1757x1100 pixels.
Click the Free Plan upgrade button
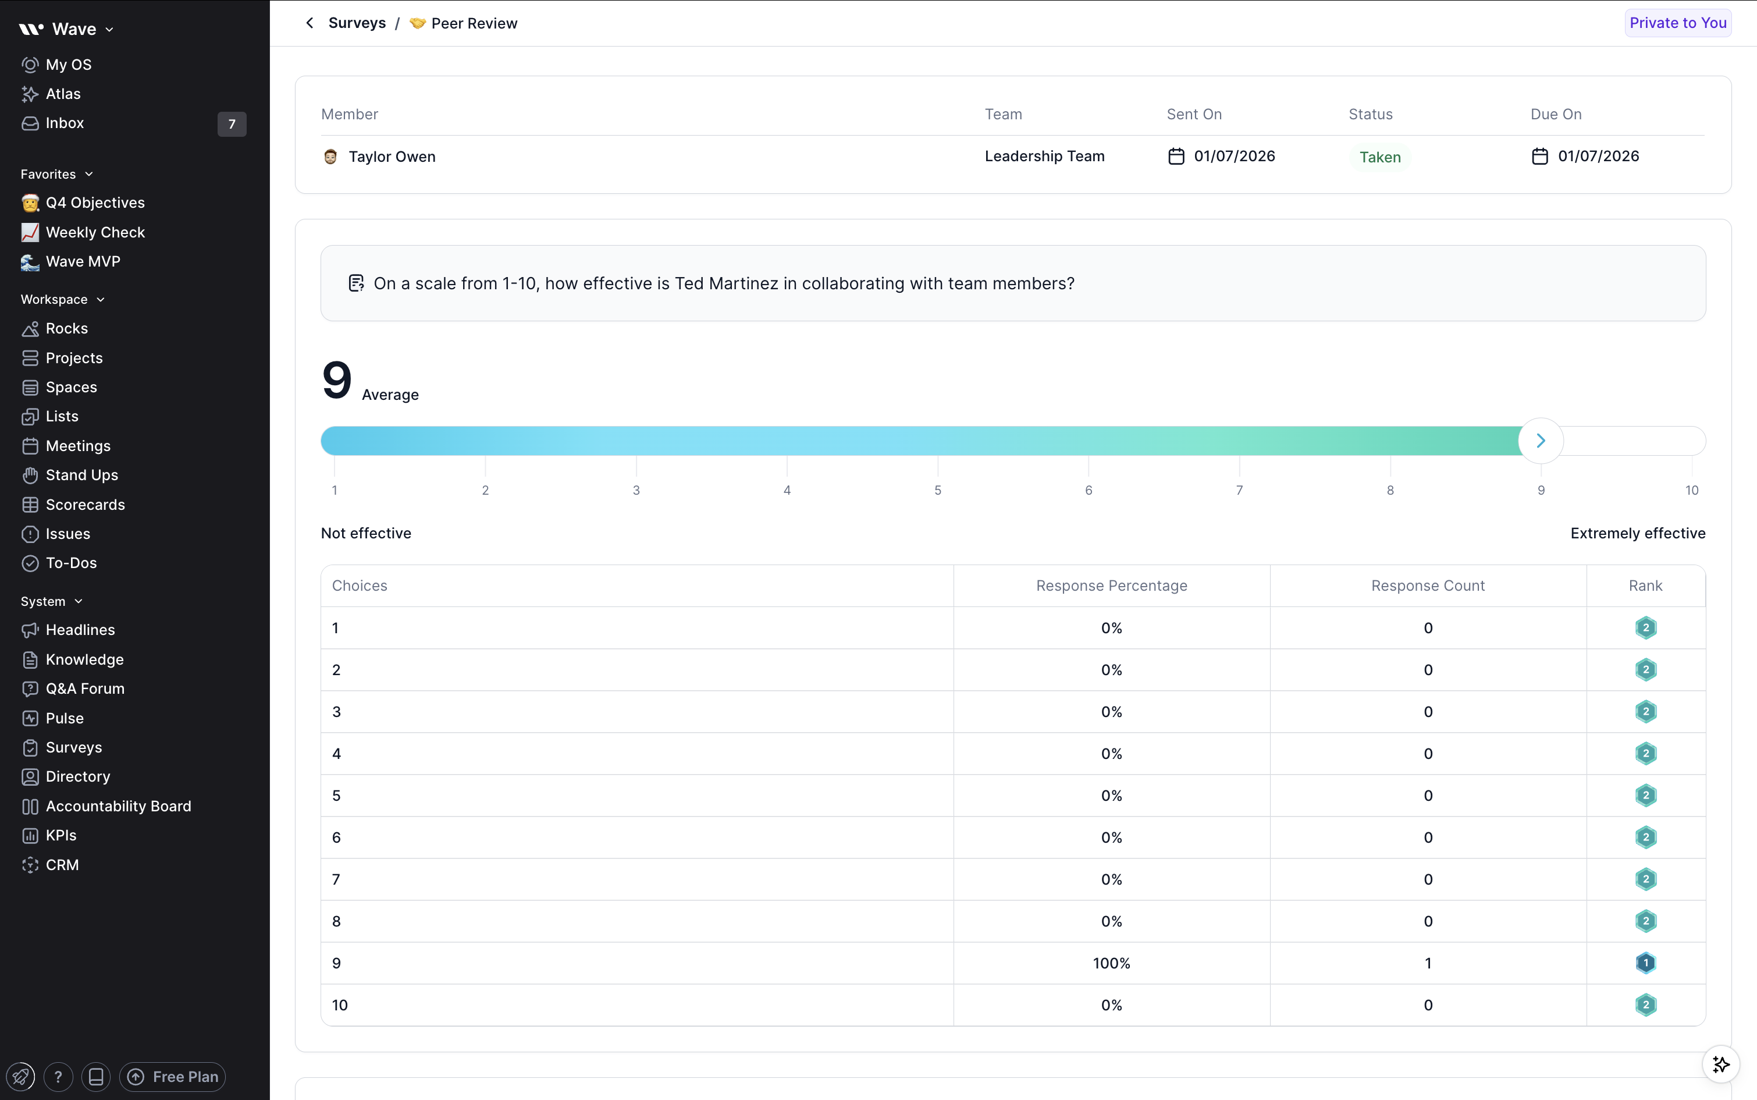(x=172, y=1077)
